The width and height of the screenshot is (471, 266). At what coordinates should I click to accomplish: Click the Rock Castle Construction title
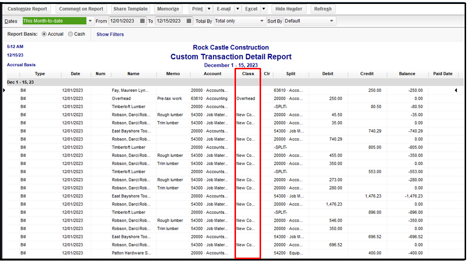[231, 48]
